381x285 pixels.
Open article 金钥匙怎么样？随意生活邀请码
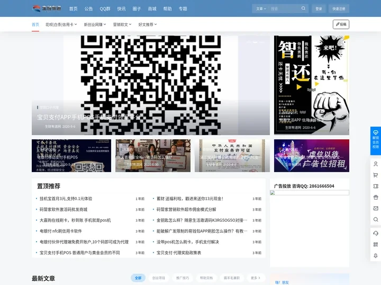202,220
